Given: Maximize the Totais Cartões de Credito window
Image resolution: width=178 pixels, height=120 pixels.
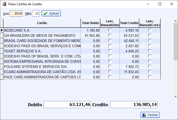Looking at the screenshot, I should click(x=160, y=4).
